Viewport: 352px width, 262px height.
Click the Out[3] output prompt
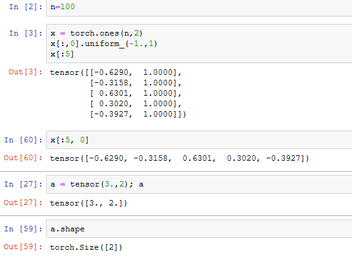click(25, 72)
